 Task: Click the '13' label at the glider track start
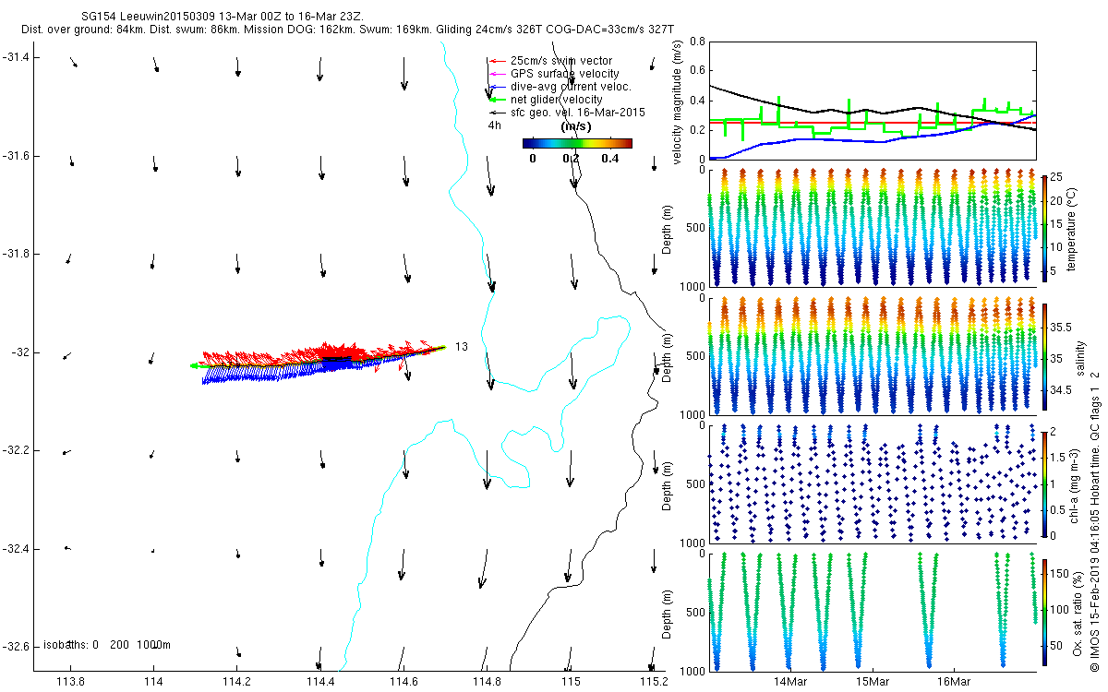tap(462, 347)
